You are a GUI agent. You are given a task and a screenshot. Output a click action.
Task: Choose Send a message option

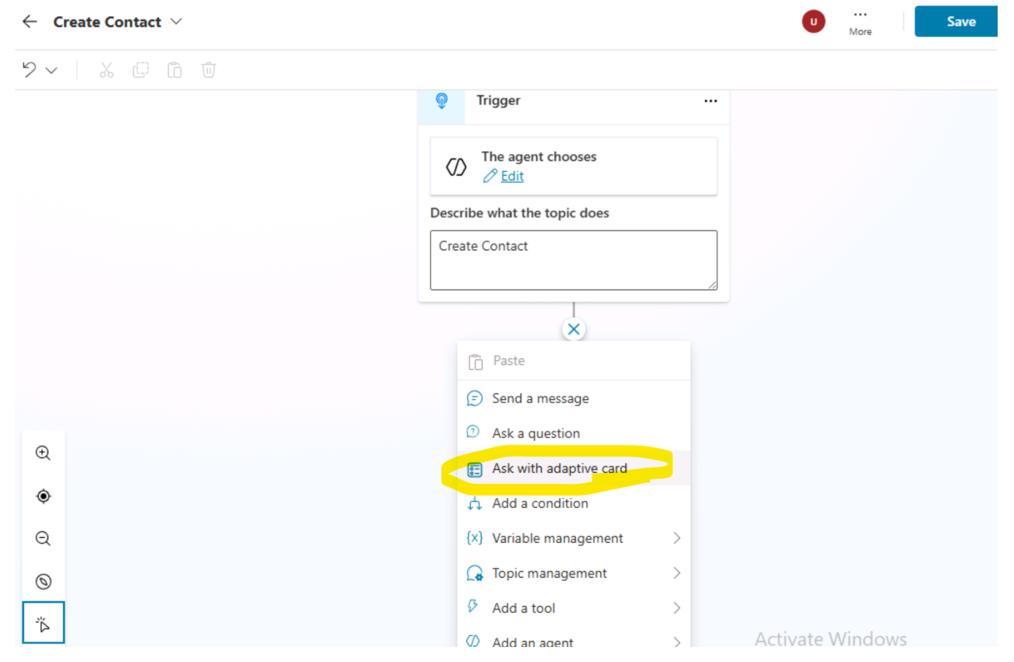[x=540, y=398]
